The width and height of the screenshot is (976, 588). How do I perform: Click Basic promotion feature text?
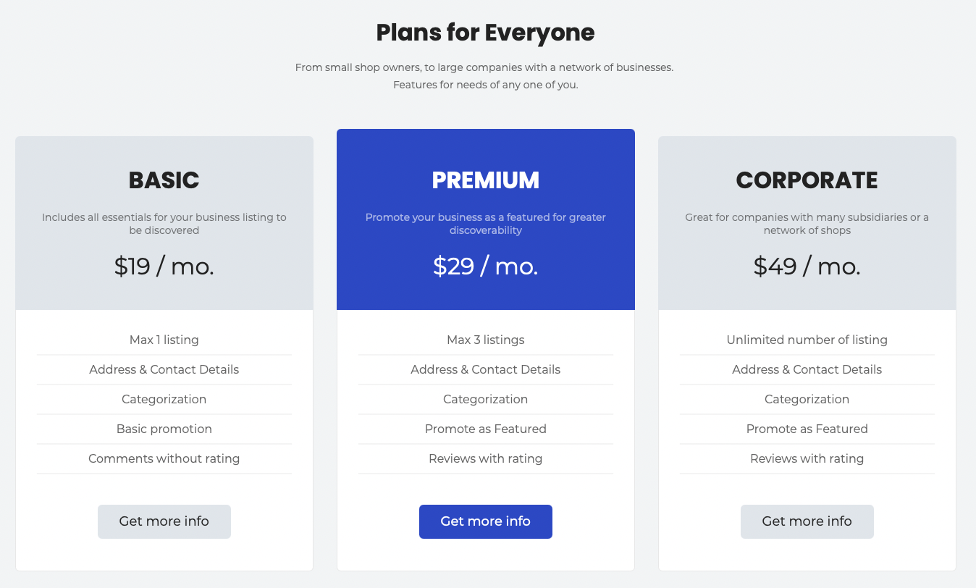click(x=164, y=429)
